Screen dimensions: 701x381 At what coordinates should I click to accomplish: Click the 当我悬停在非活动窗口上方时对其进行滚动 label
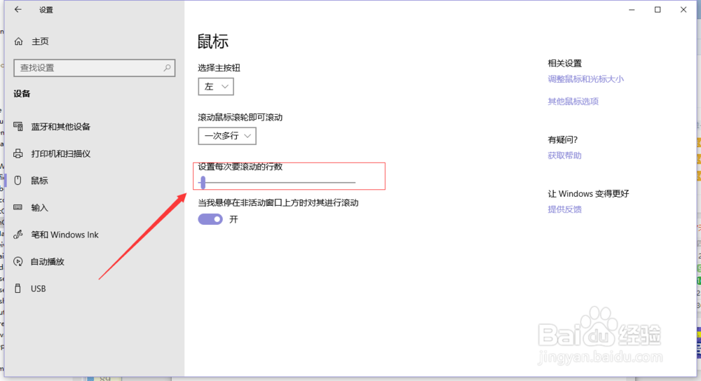(x=278, y=203)
